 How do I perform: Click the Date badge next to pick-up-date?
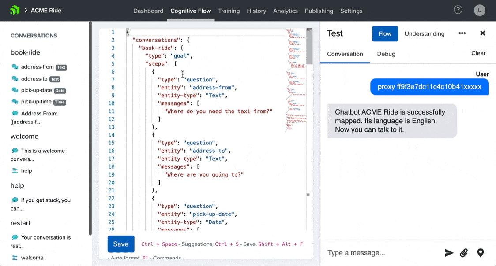(60, 91)
